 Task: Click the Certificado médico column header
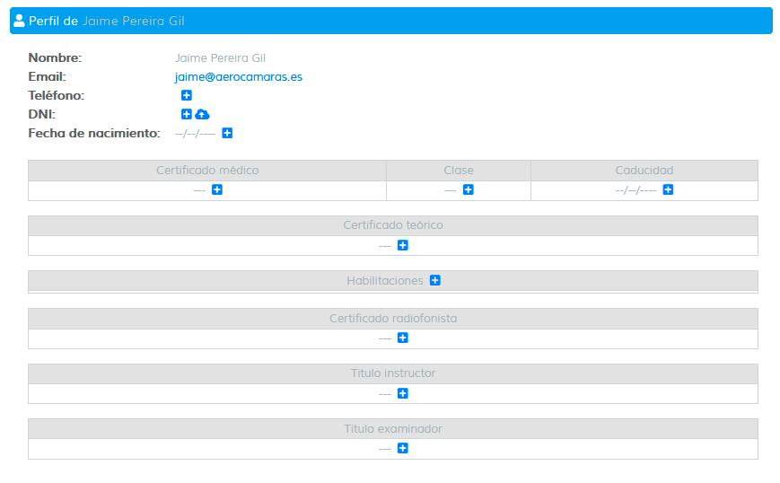pos(207,171)
